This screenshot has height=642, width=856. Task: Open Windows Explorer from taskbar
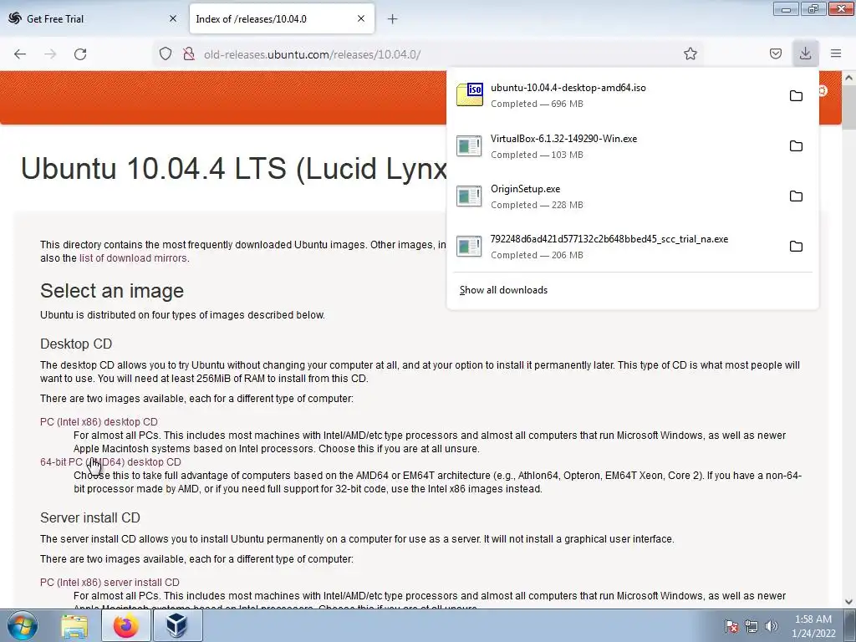coord(74,625)
